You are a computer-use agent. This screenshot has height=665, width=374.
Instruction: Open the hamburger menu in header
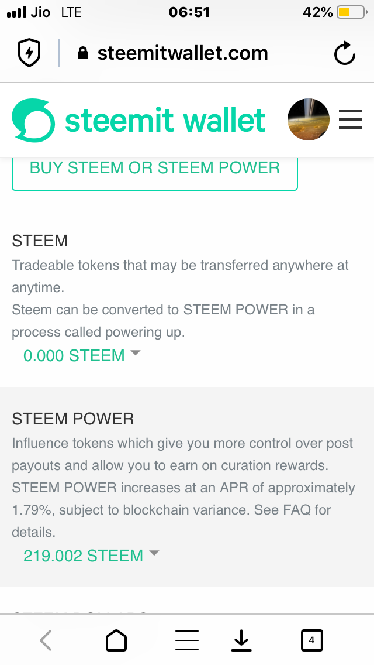tap(351, 119)
